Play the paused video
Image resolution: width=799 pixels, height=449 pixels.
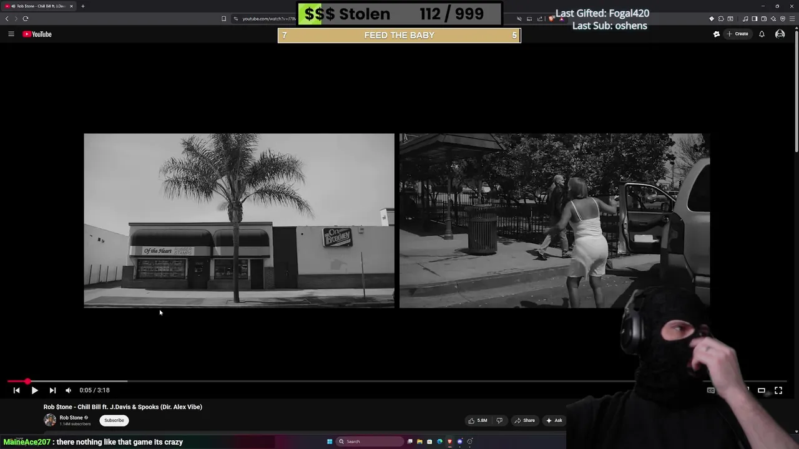[x=34, y=390]
